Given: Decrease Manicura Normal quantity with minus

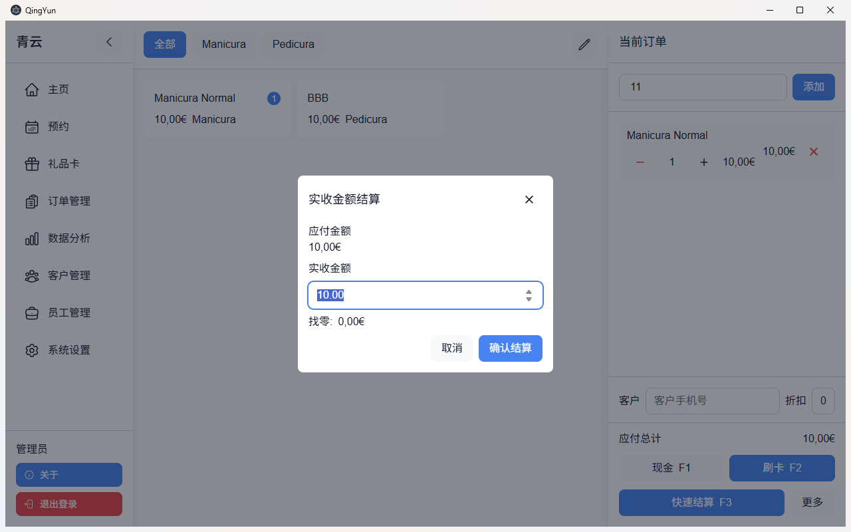Looking at the screenshot, I should [640, 162].
